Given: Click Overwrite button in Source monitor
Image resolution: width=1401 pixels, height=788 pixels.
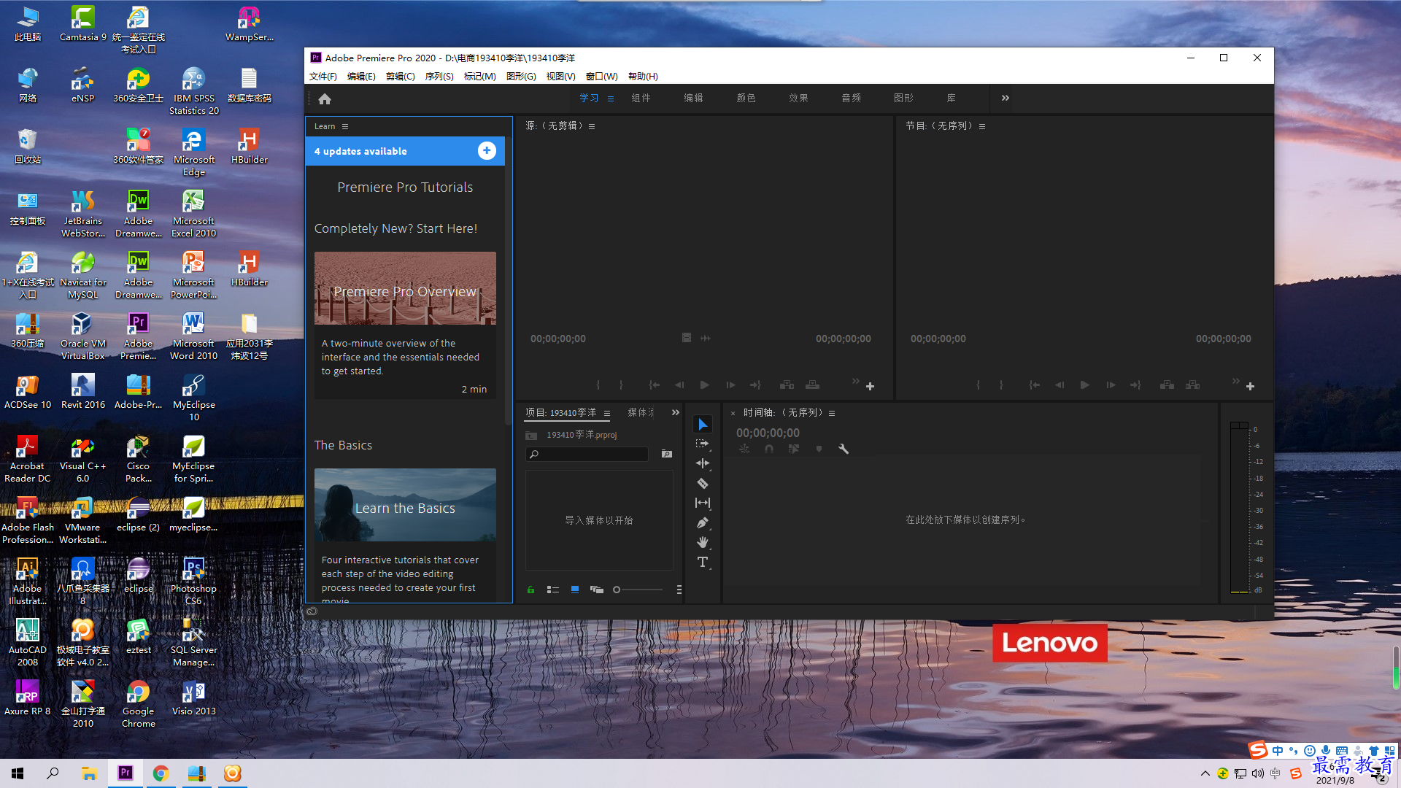Looking at the screenshot, I should click(812, 385).
